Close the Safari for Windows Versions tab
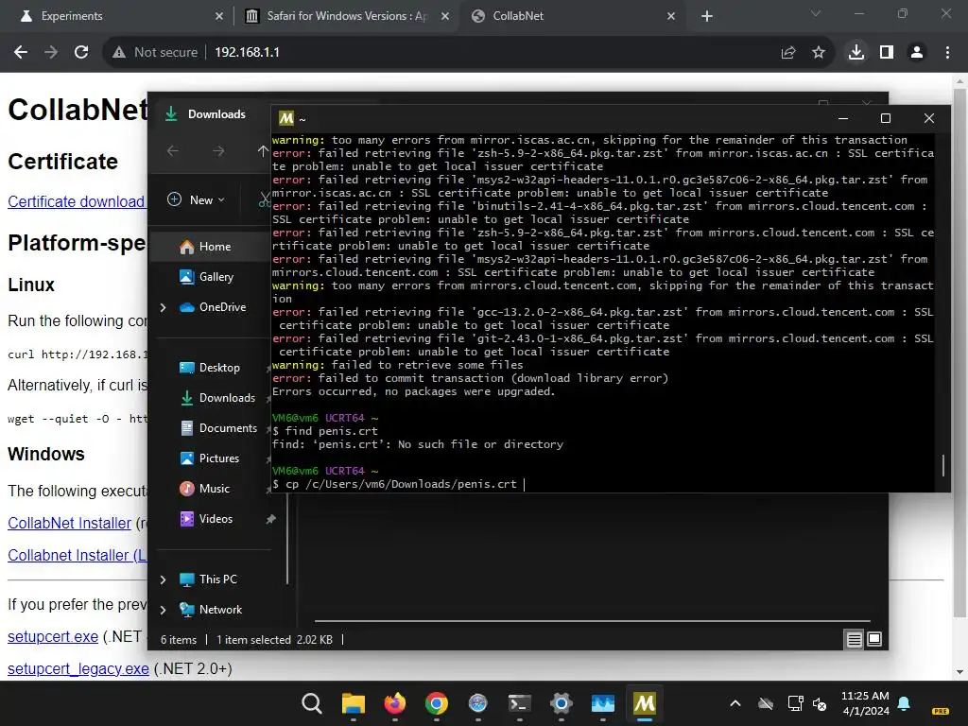Image resolution: width=968 pixels, height=726 pixels. pos(445,16)
